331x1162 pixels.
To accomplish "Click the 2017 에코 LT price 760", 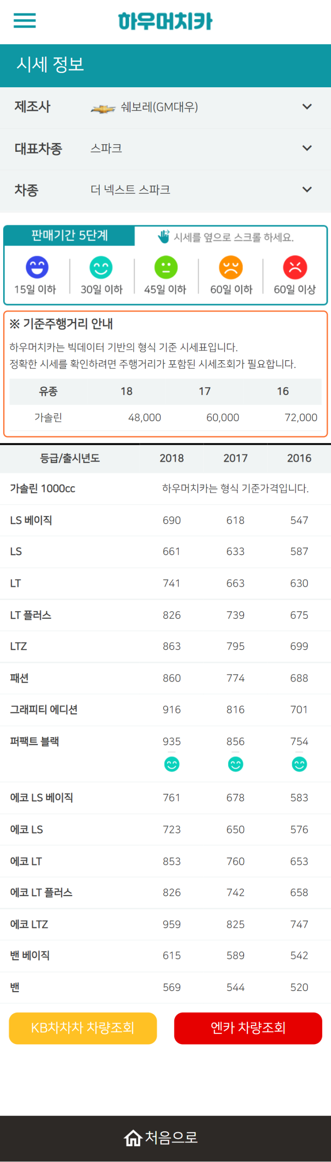I will click(235, 861).
